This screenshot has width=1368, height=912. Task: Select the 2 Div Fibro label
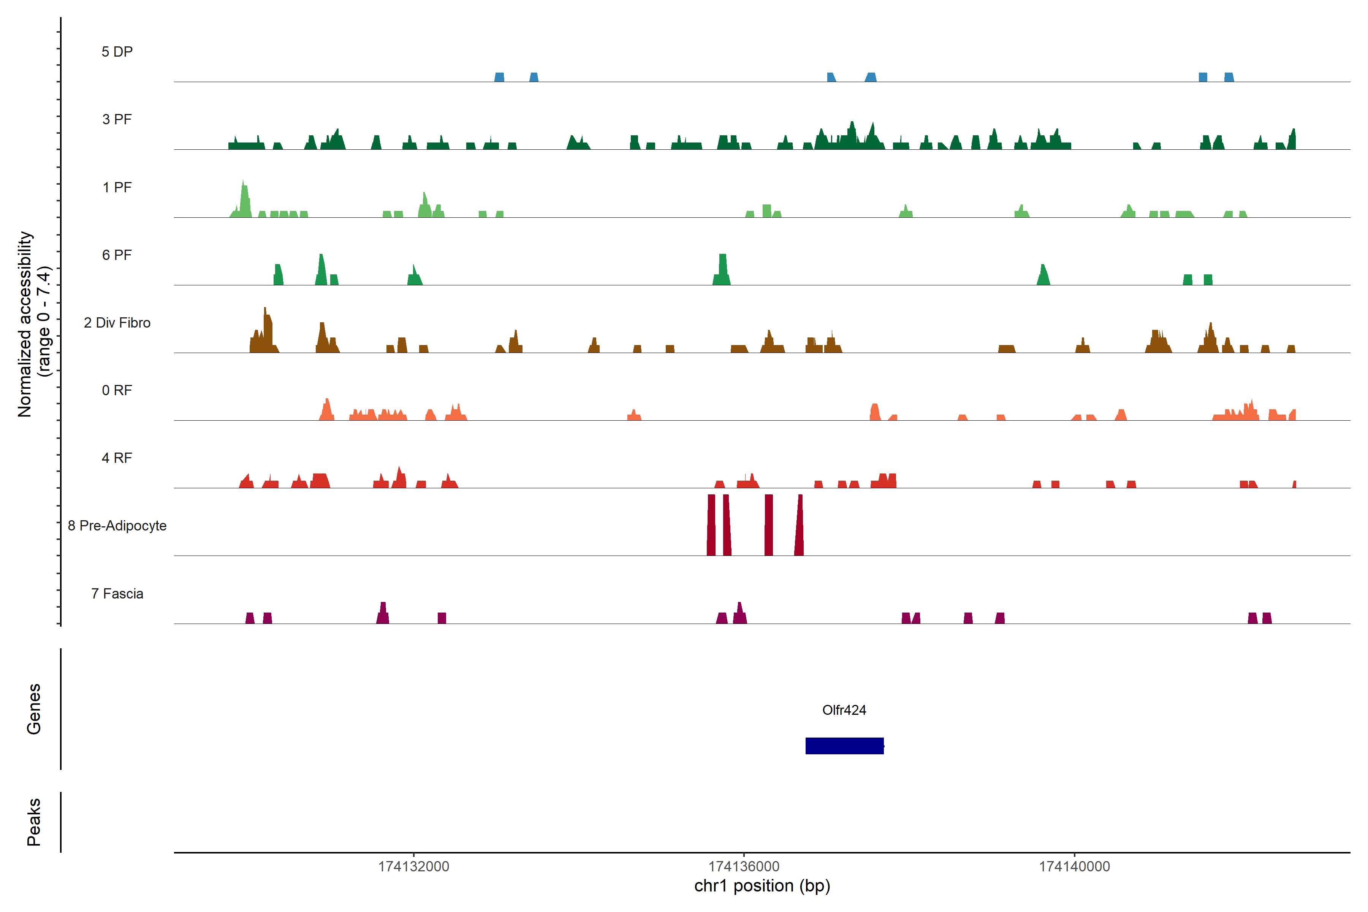click(x=117, y=323)
